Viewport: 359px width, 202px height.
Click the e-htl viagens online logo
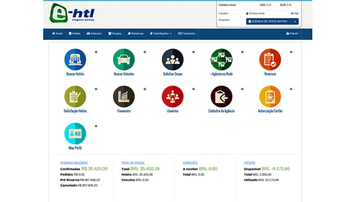click(72, 13)
